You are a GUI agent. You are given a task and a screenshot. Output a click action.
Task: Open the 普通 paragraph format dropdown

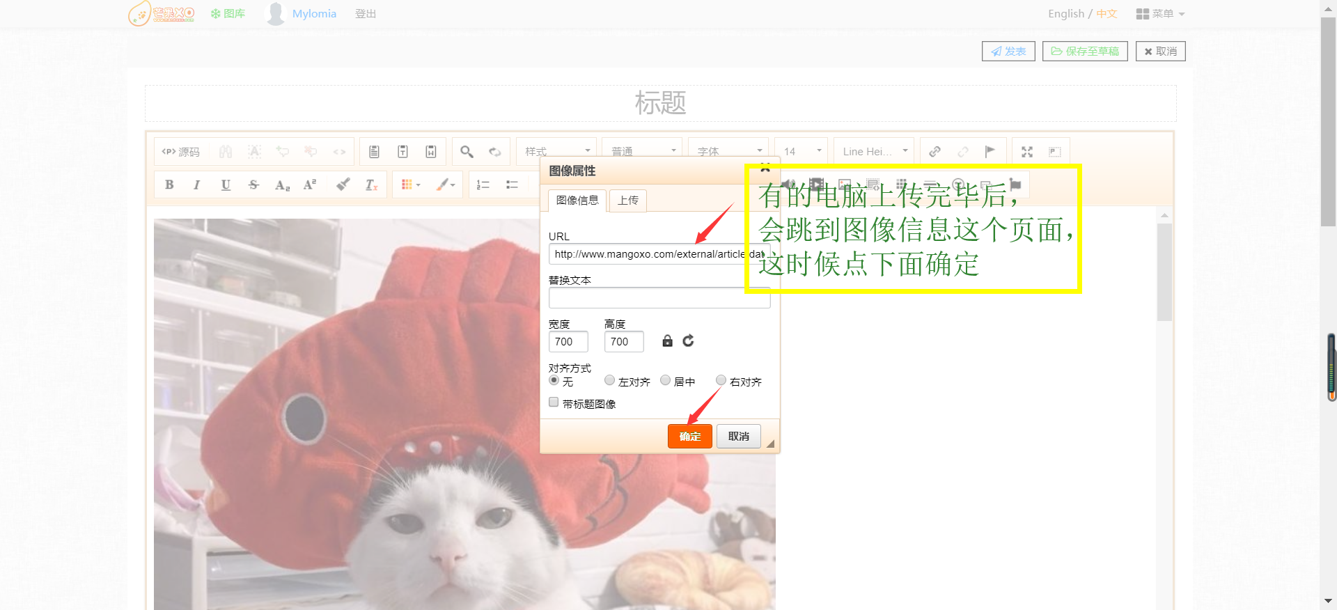point(643,151)
